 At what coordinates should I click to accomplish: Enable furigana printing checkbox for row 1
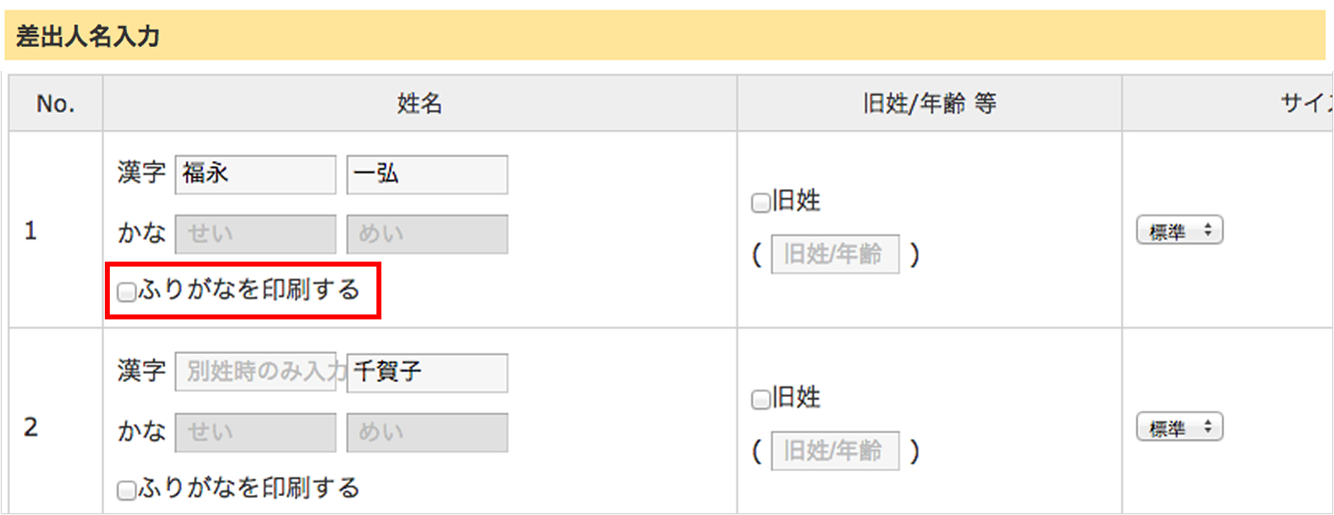point(126,292)
